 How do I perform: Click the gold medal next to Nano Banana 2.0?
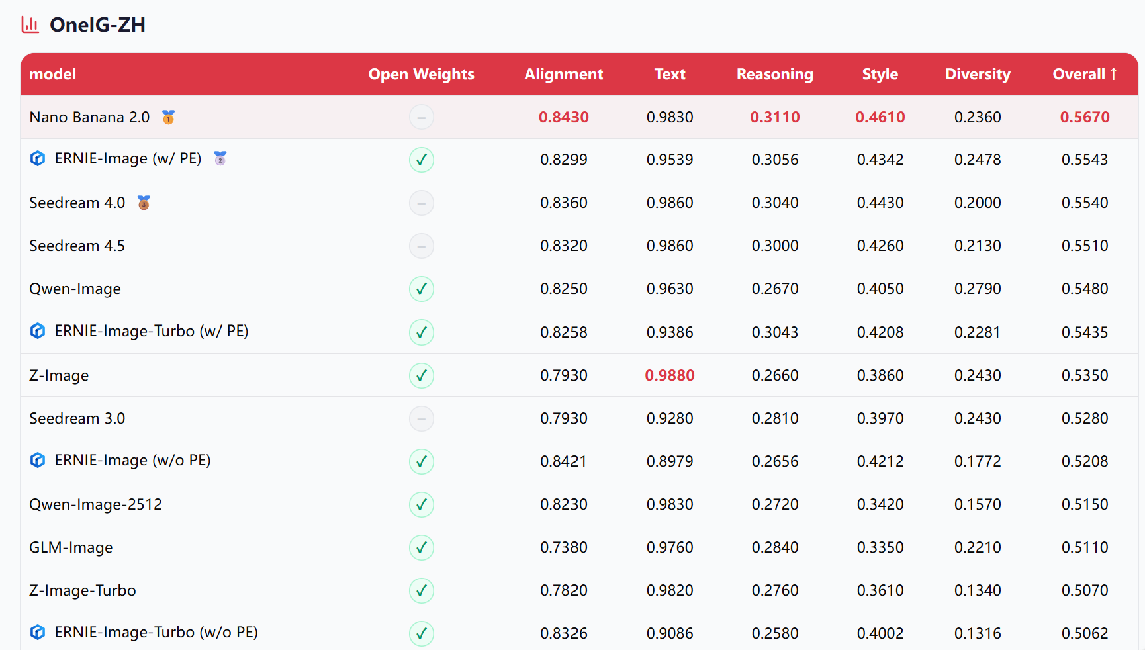pyautogui.click(x=169, y=117)
